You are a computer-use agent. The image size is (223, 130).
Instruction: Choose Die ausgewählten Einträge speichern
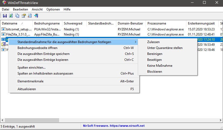coord(74,54)
